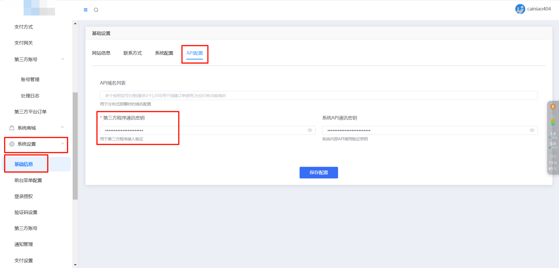Image resolution: width=559 pixels, height=268 pixels.
Task: Click the 系统设置 gear icon
Action: 12,144
